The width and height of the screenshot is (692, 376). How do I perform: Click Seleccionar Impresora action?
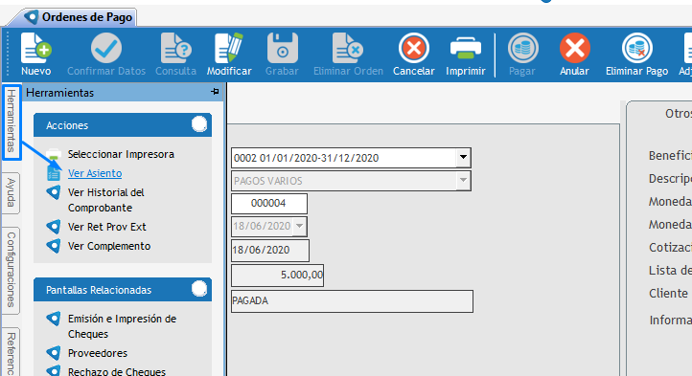click(121, 154)
